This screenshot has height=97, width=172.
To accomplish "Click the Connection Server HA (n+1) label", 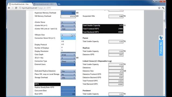I will point(45,38).
